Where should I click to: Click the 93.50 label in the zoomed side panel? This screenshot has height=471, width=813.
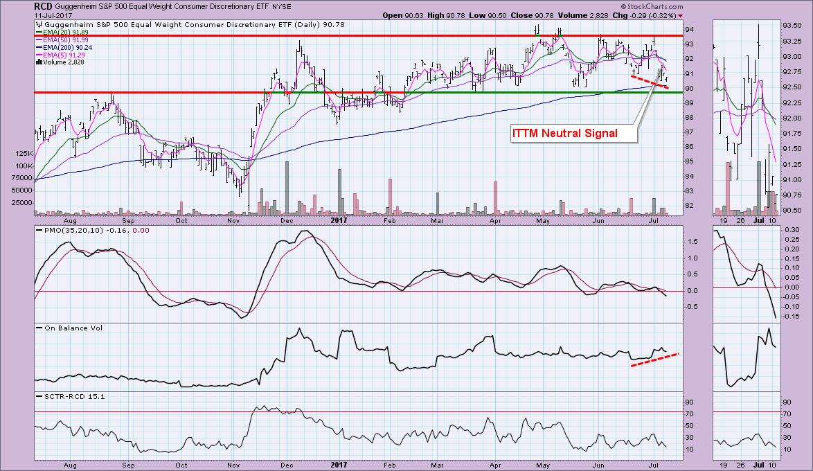[x=792, y=26]
